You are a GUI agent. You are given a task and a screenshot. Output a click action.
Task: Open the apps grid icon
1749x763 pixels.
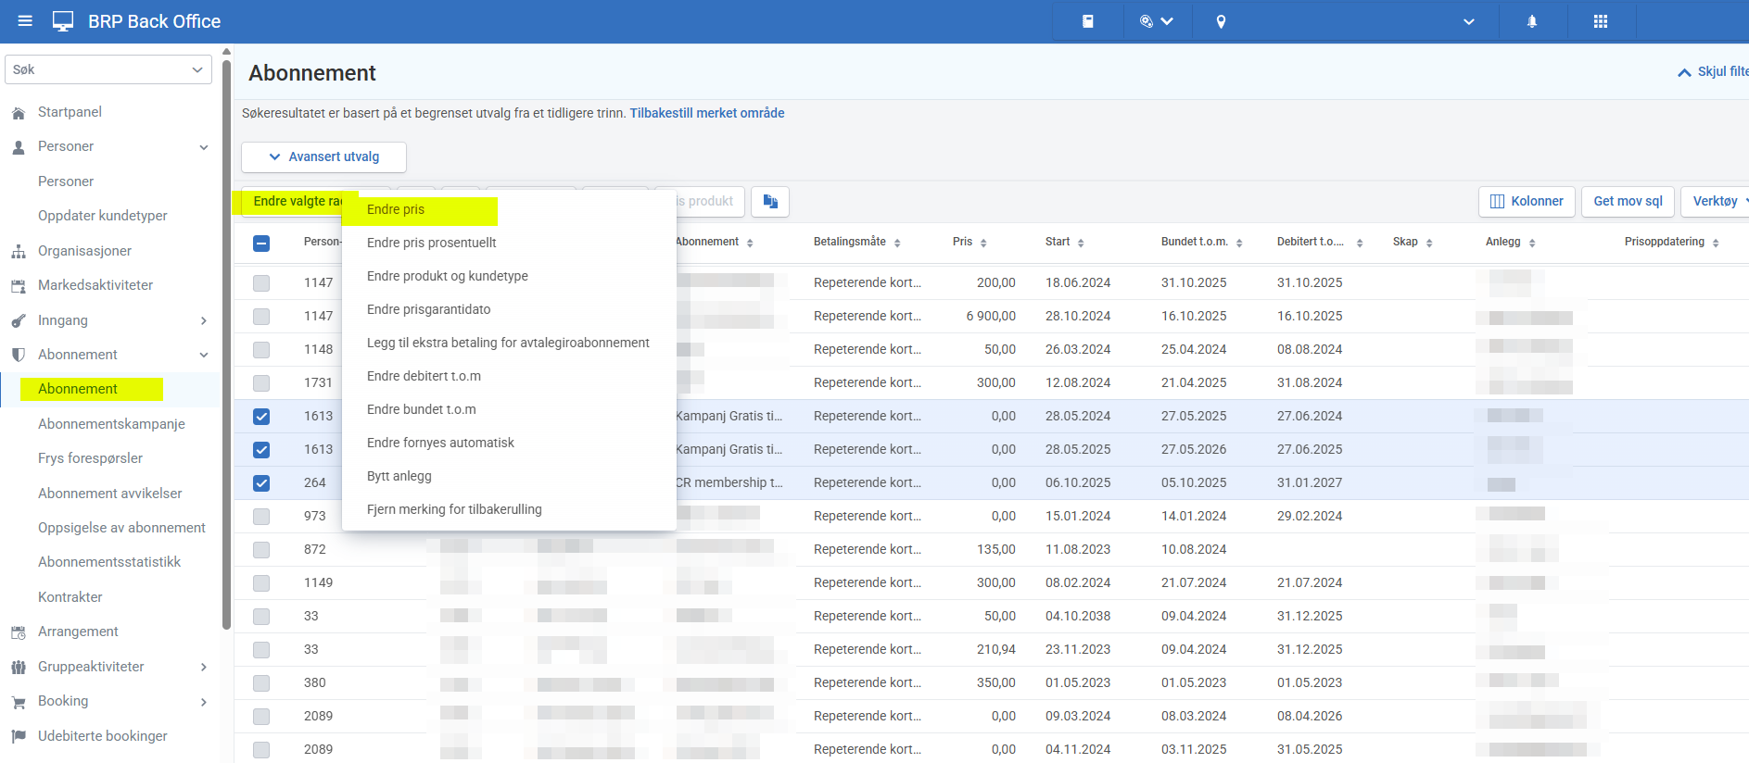pos(1601,21)
